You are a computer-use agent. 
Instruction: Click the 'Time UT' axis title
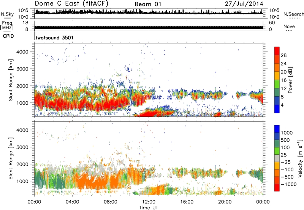click(149, 207)
